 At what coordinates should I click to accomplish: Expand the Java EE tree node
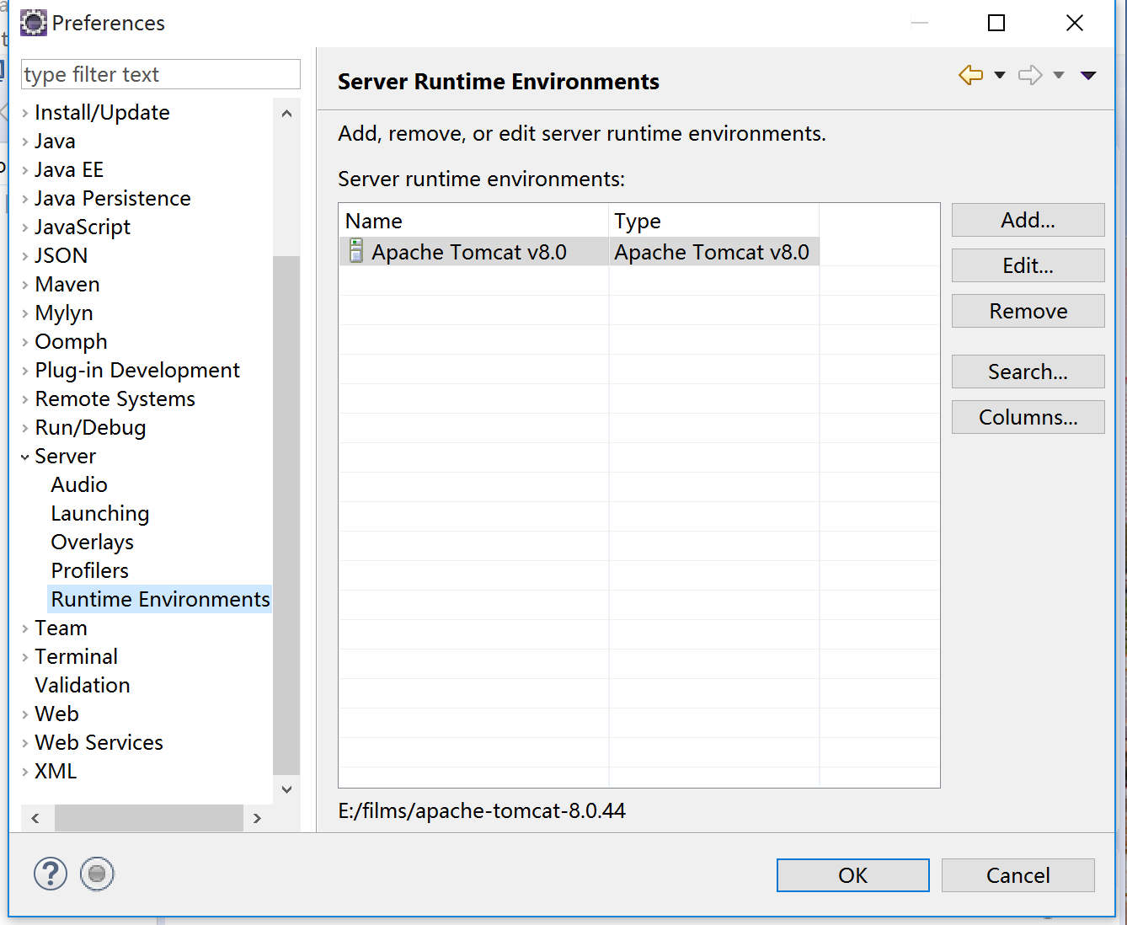25,170
